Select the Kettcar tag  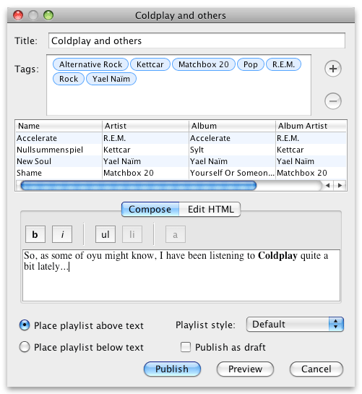coord(150,64)
